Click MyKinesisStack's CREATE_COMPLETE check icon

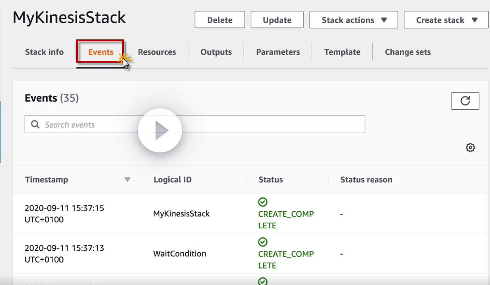[263, 202]
